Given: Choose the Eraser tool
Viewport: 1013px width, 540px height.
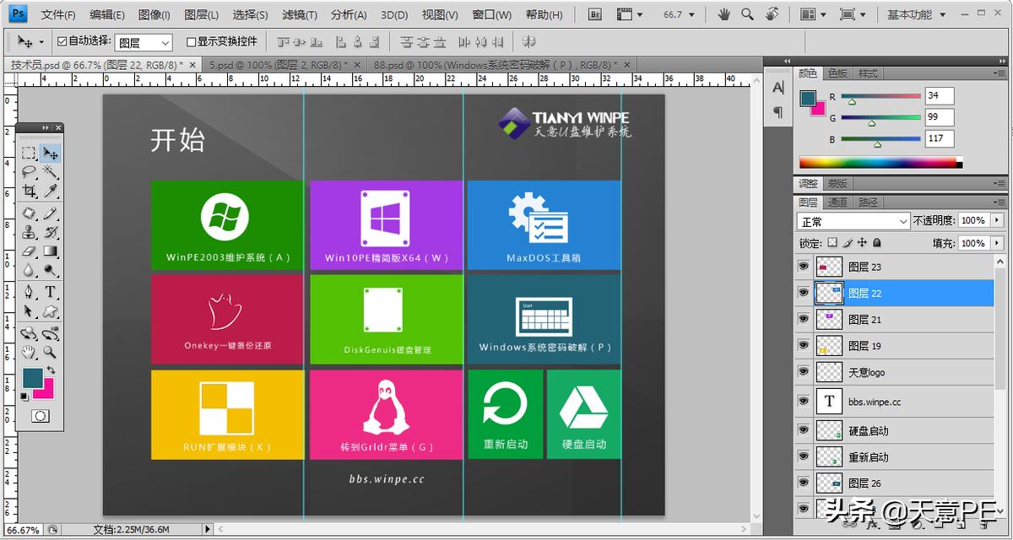Looking at the screenshot, I should coord(29,251).
